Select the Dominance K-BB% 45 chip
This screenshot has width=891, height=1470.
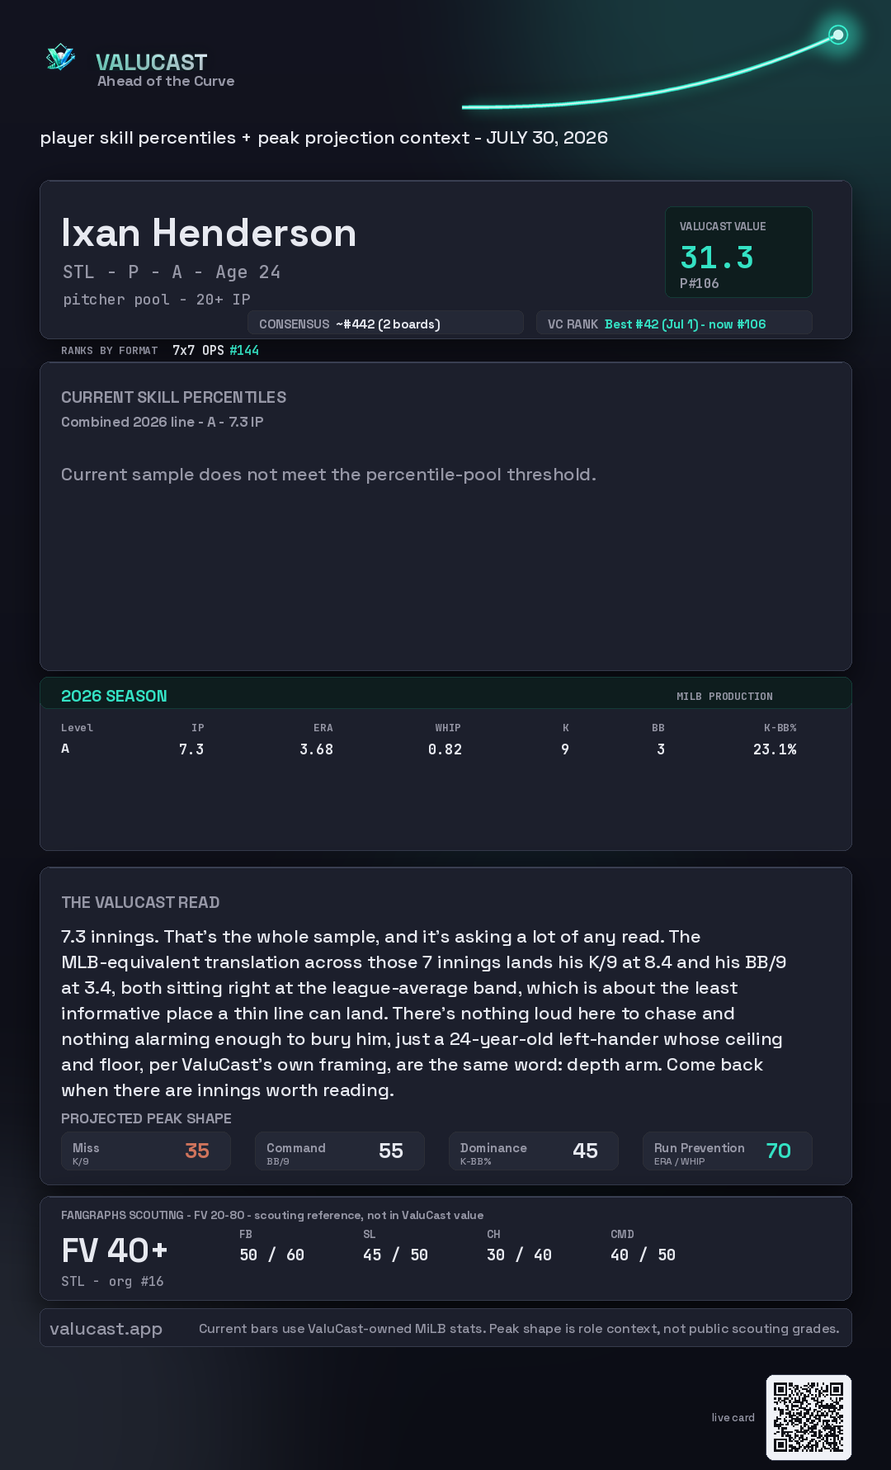coord(534,1151)
